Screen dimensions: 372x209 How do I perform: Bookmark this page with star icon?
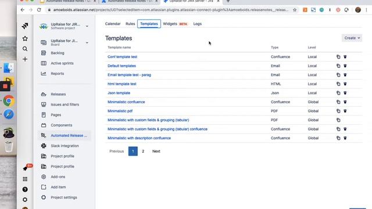[x=295, y=10]
